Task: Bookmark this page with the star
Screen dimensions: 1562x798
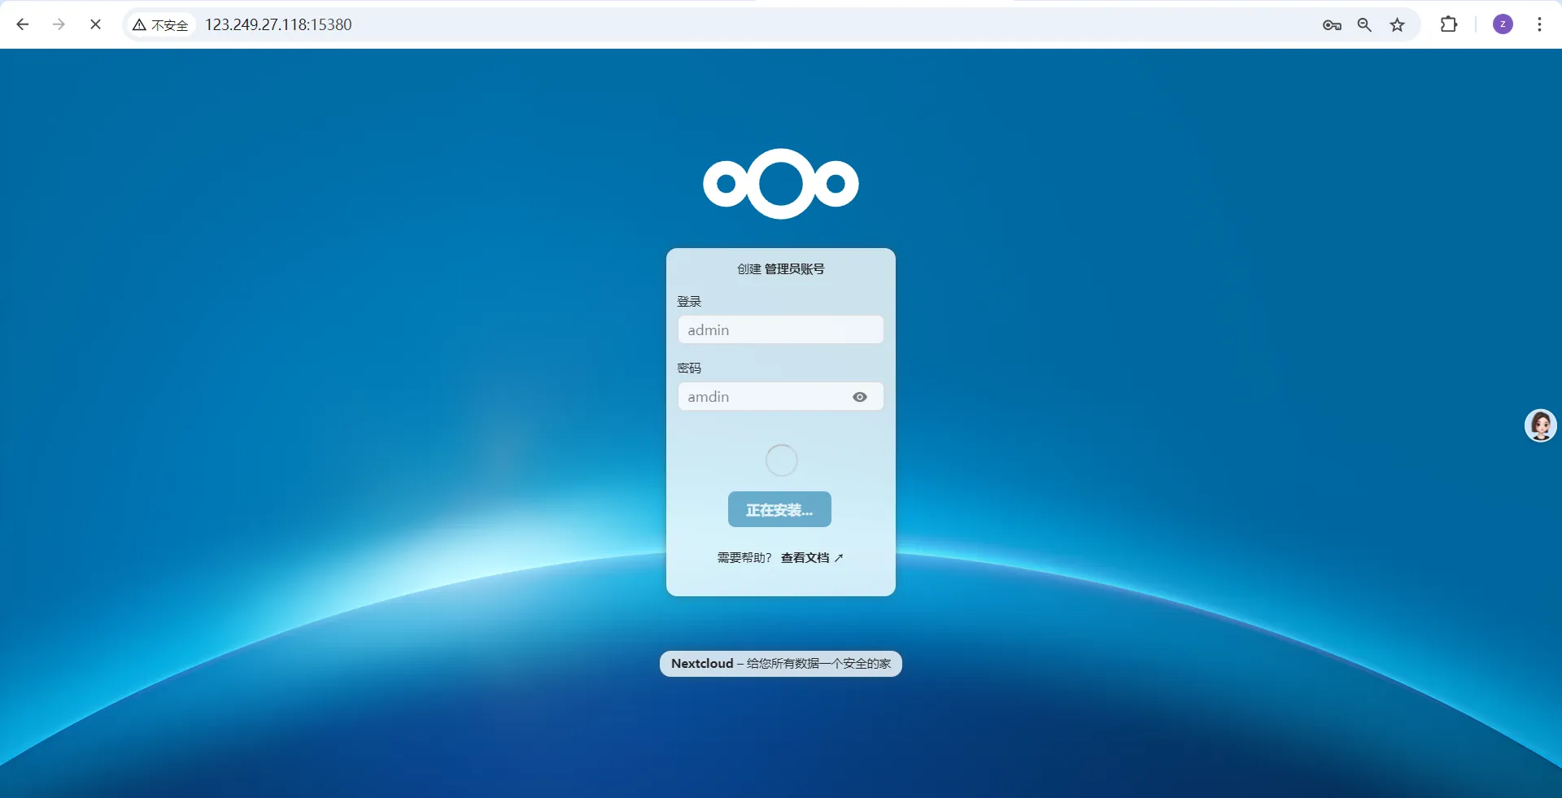Action: click(1397, 25)
